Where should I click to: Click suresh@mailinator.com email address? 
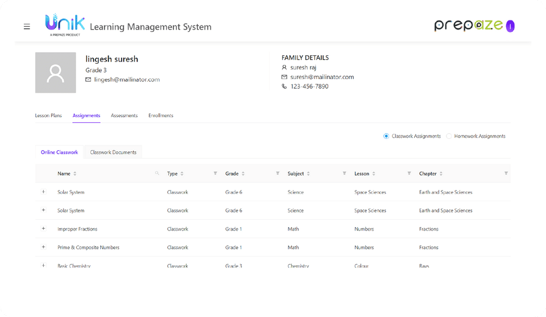point(322,77)
